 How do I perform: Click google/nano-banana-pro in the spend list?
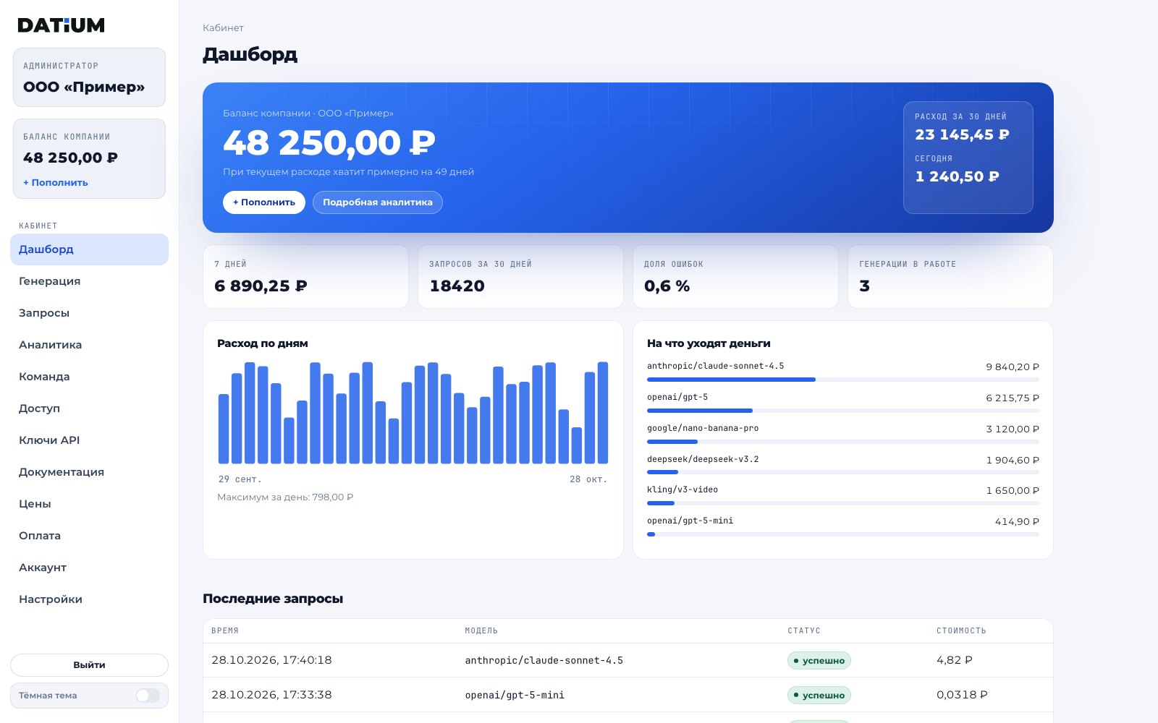[x=703, y=428]
